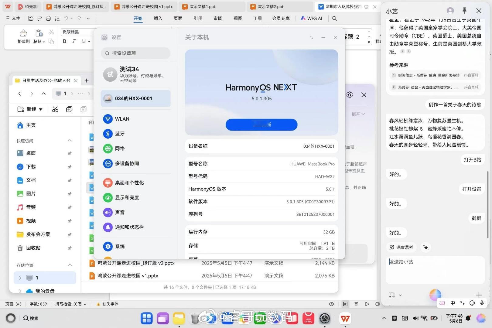Image resolution: width=492 pixels, height=328 pixels.
Task: Click the 发送给小艺 message input
Action: (x=435, y=270)
